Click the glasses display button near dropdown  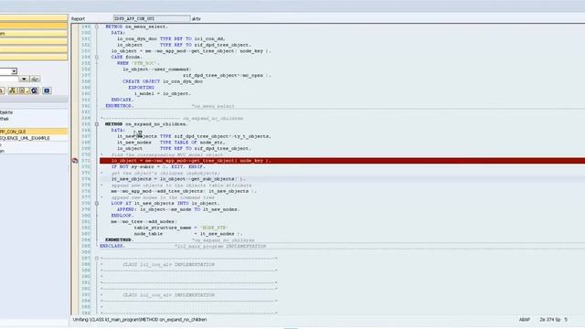pyautogui.click(x=35, y=79)
